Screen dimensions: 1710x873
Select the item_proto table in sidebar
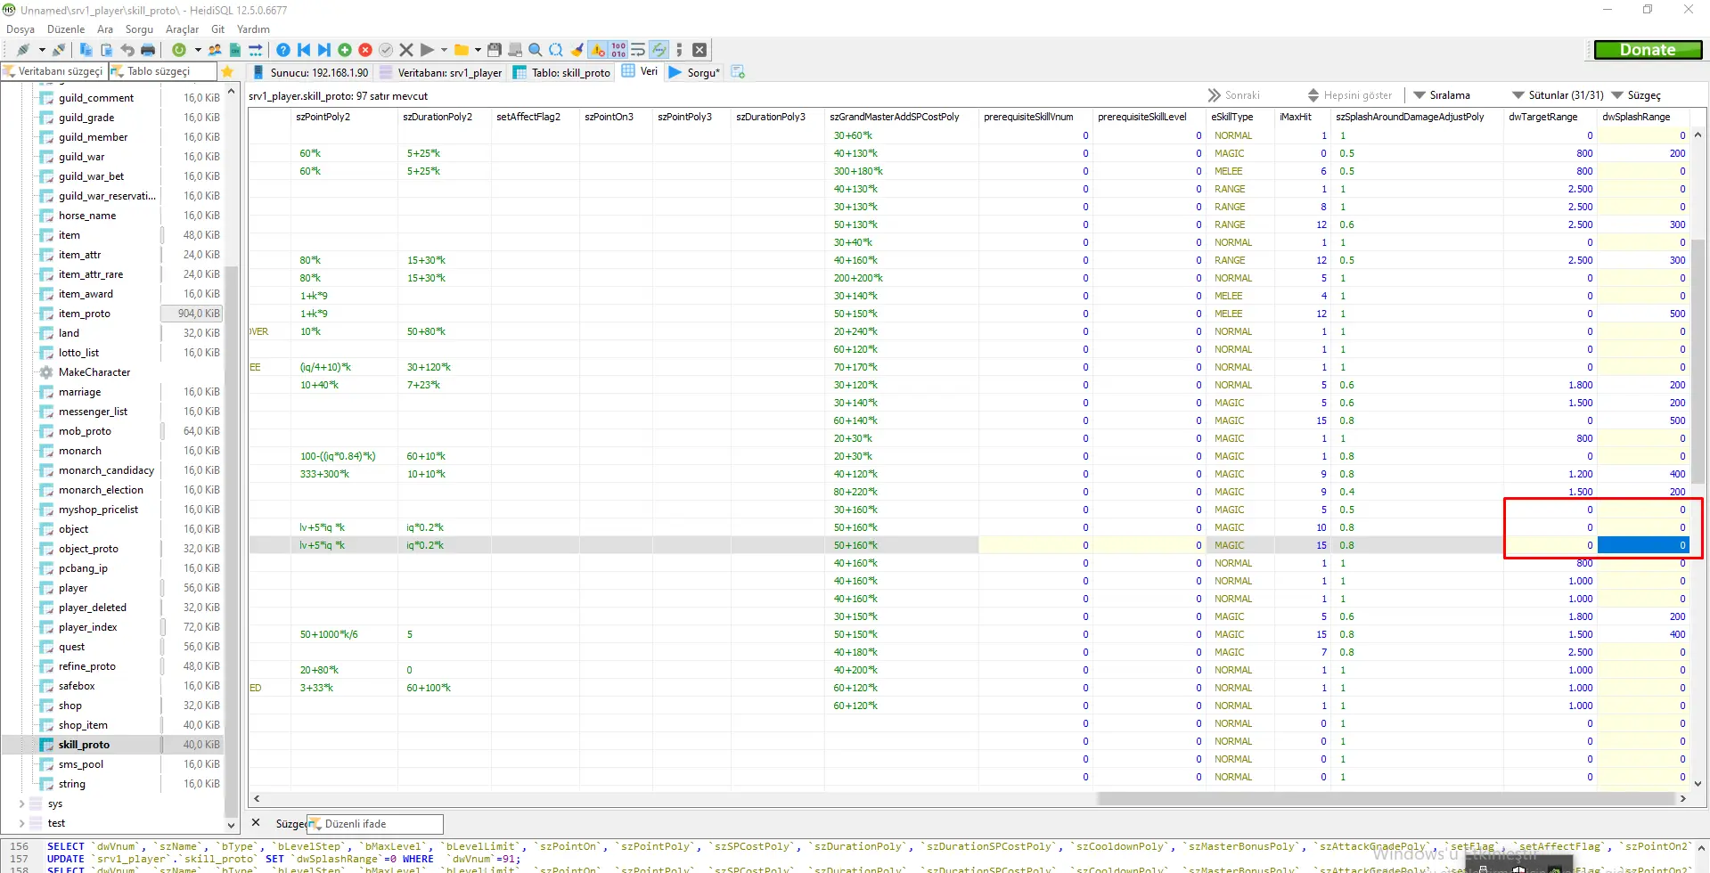86,313
